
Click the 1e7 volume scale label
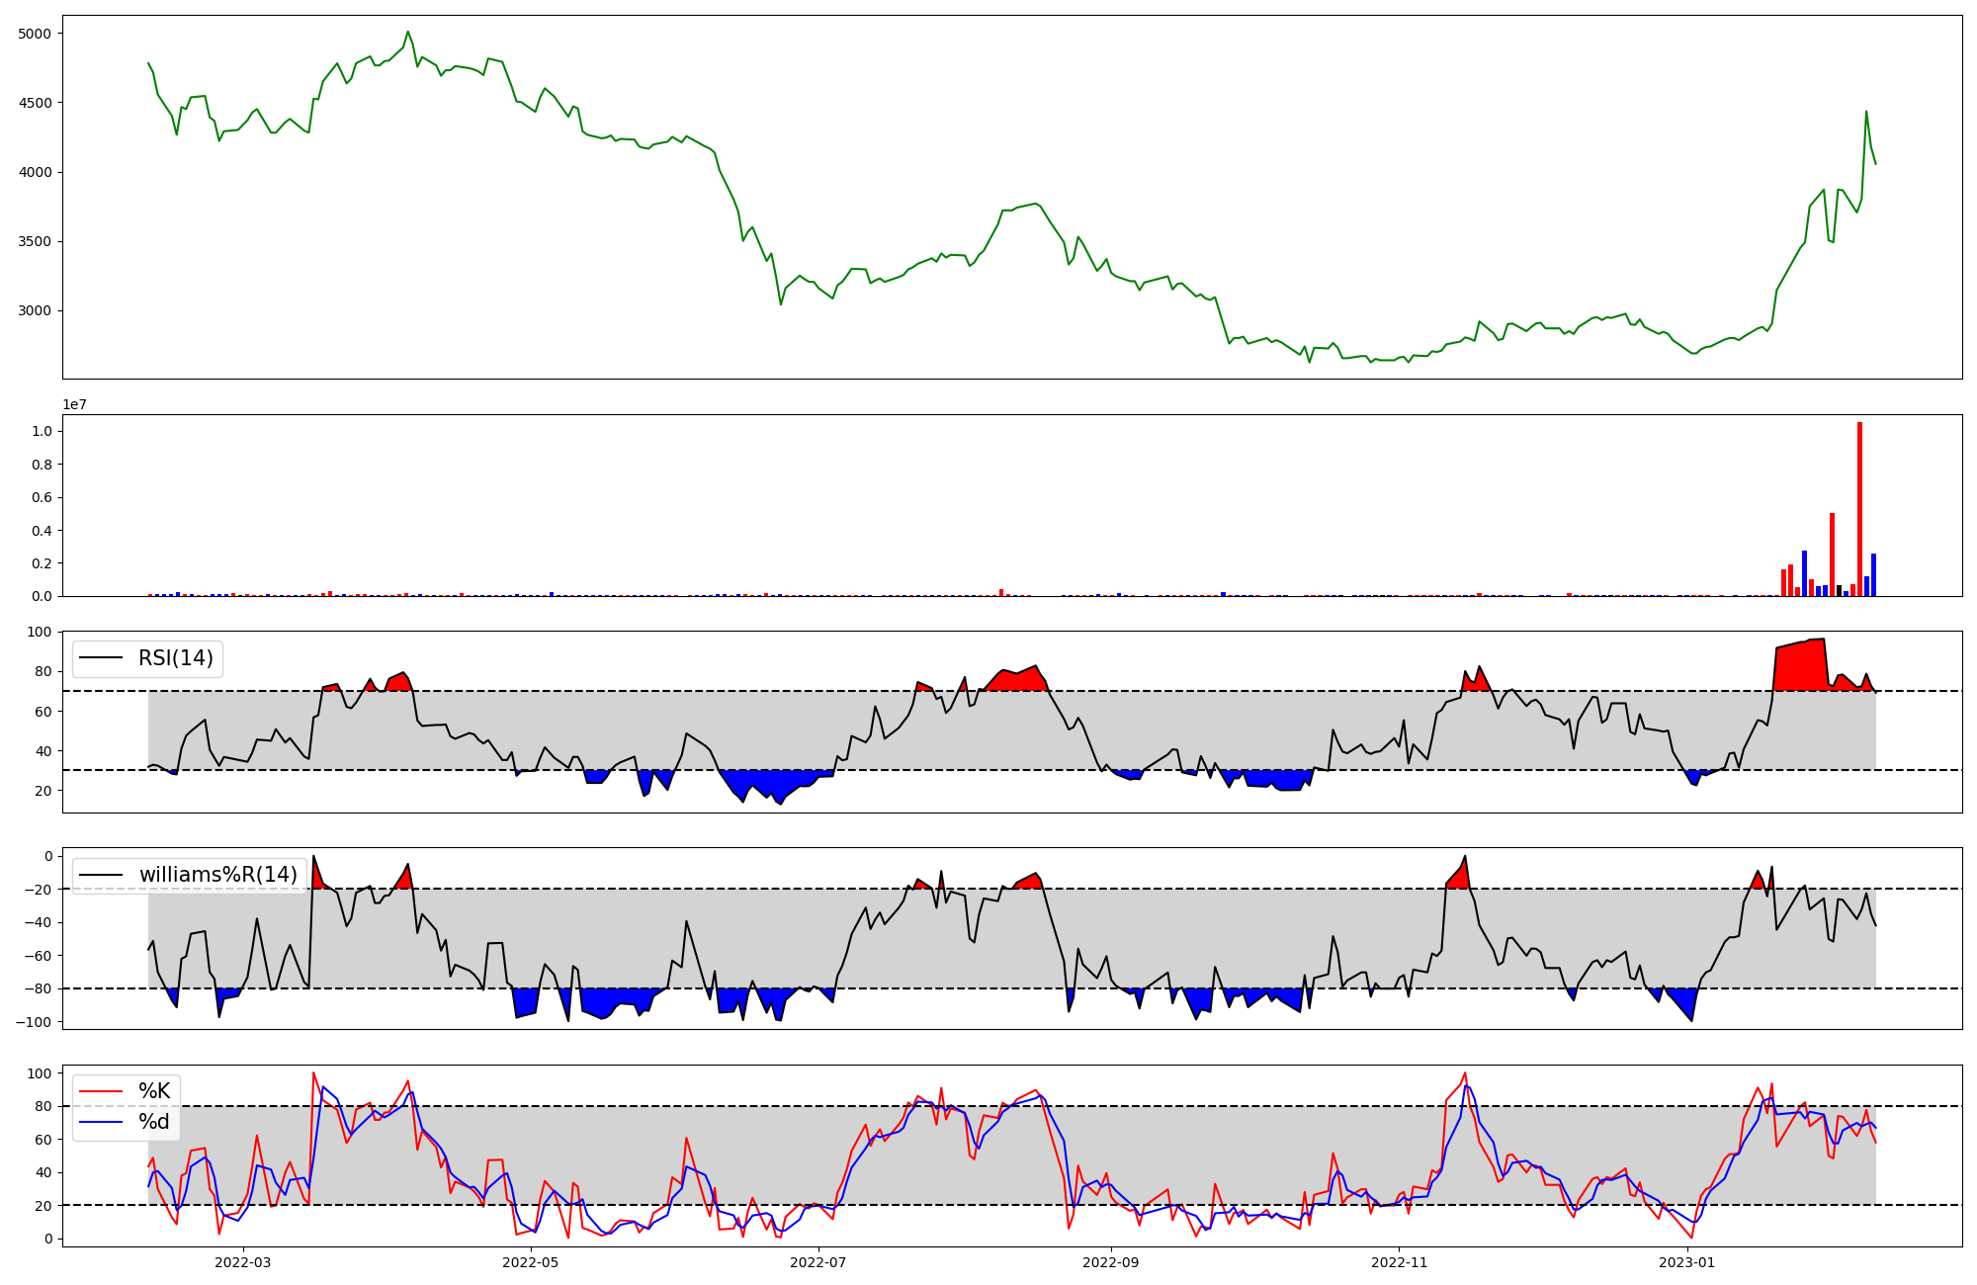pos(74,405)
